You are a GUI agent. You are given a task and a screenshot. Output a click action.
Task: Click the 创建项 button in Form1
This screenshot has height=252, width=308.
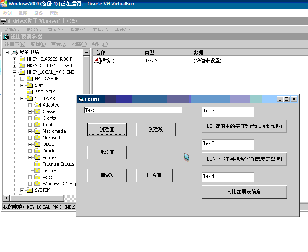coord(156,129)
